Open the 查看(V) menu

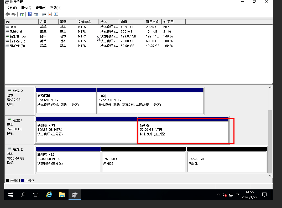click(x=41, y=8)
